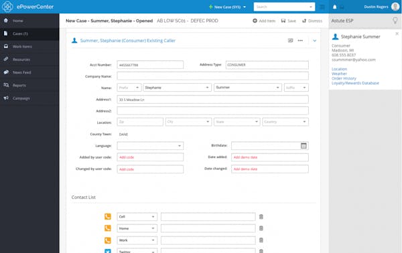Go to Work Items in sidebar
The width and height of the screenshot is (402, 253).
pos(29,47)
